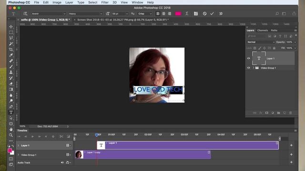Hide Video Group 1 visibility eye
Image resolution: width=305 pixels, height=171 pixels.
click(249, 68)
